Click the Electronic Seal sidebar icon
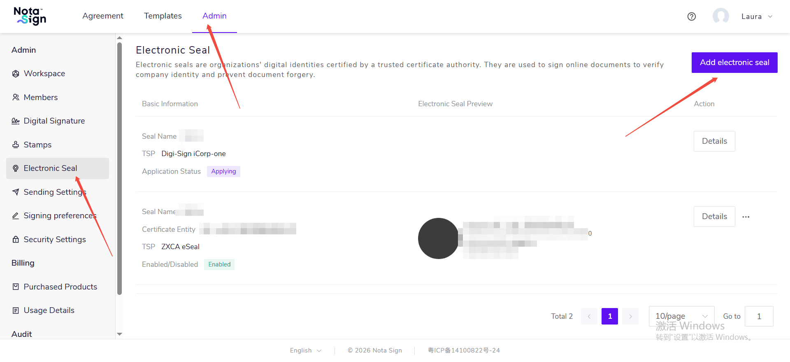 [16, 168]
